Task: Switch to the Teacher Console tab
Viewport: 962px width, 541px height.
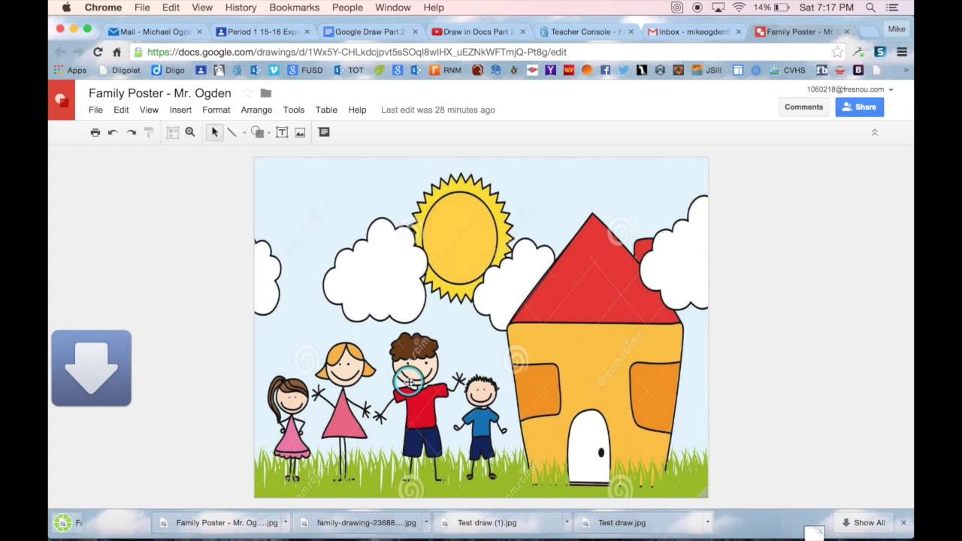Action: tap(585, 32)
